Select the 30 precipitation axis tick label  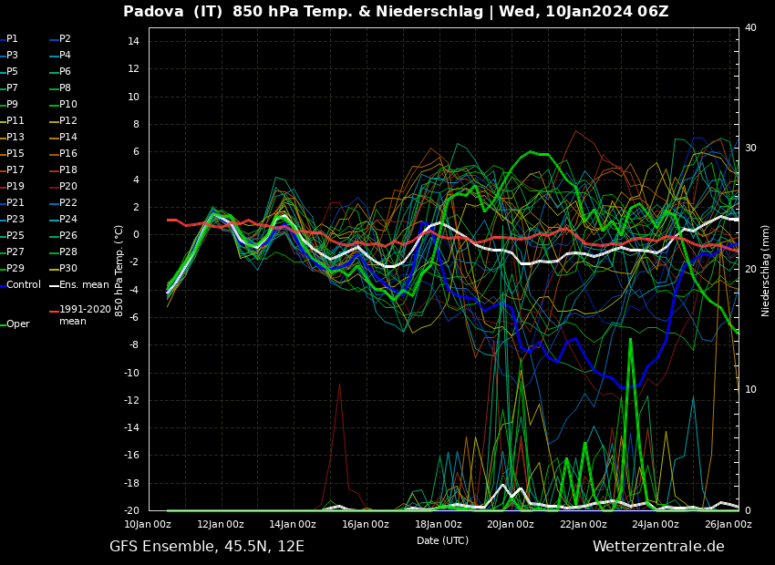pyautogui.click(x=750, y=149)
